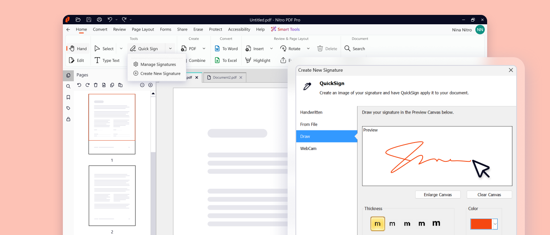Screen dimensions: 550x235
Task: Select page 2 thumbnail in Pages panel
Action: pyautogui.click(x=112, y=196)
